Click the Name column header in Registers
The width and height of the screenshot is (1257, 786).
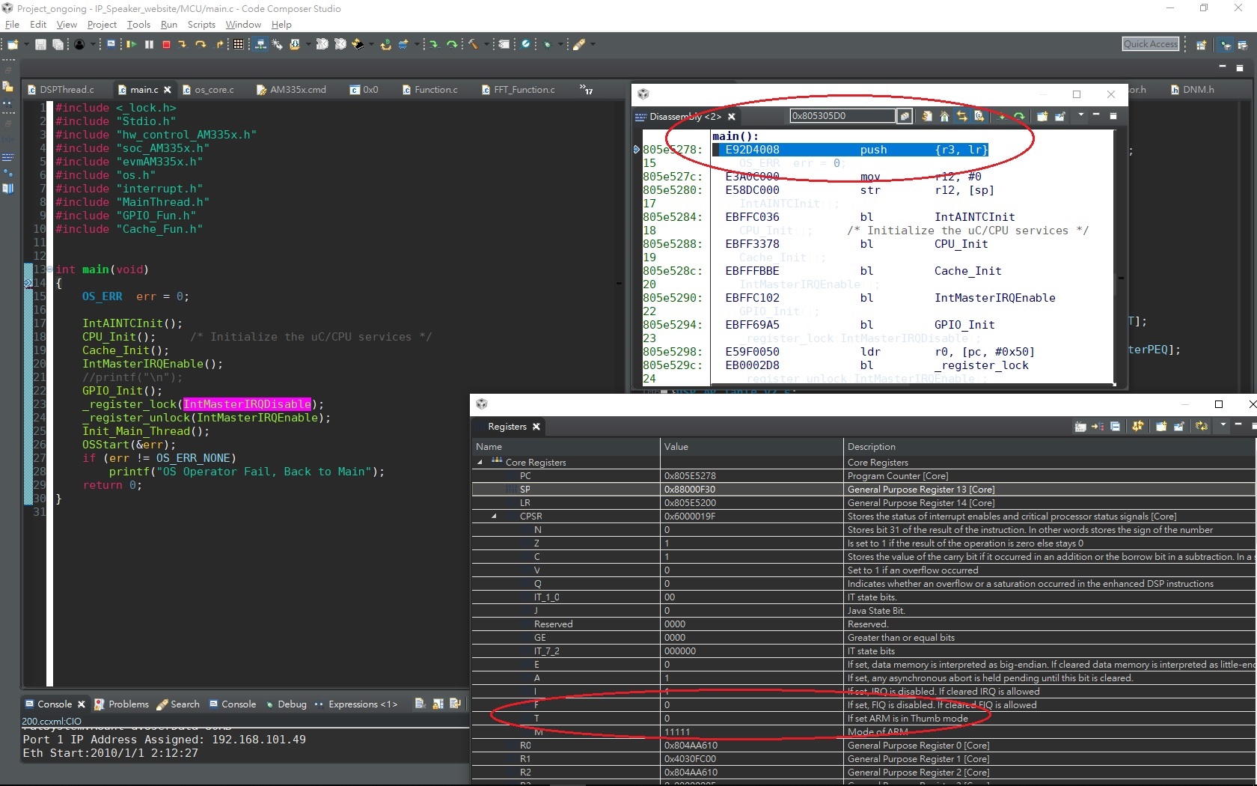click(566, 447)
